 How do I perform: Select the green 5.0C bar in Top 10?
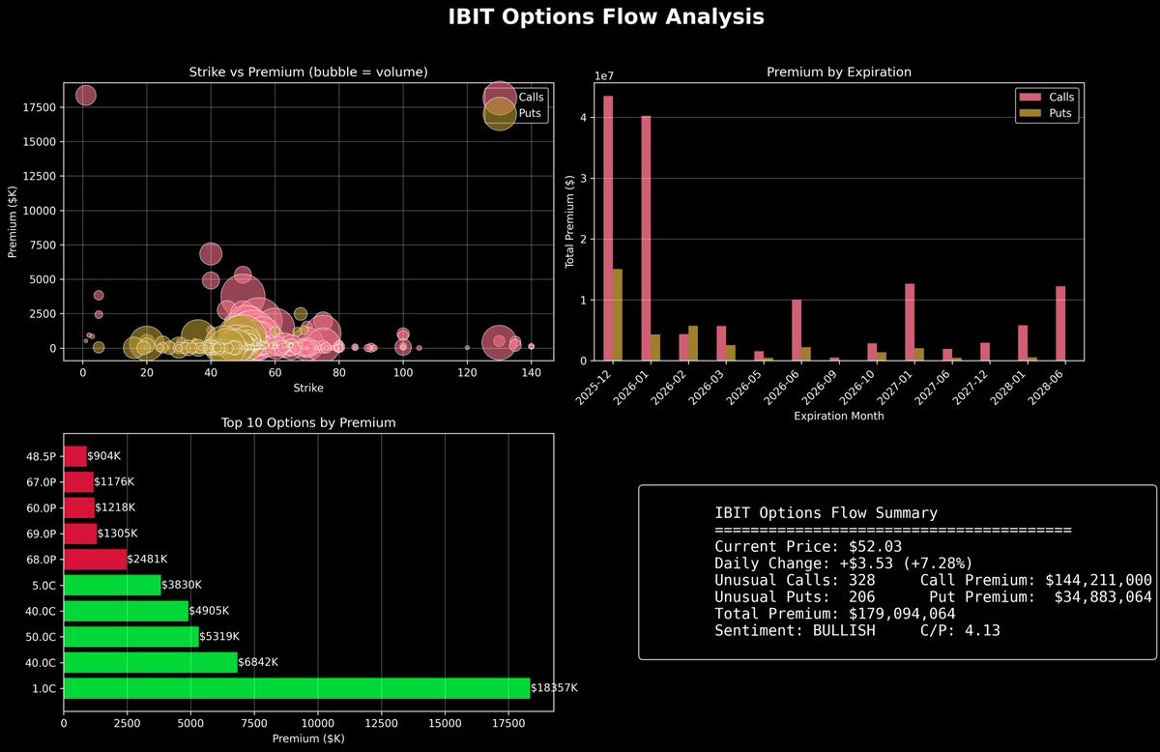click(x=112, y=585)
